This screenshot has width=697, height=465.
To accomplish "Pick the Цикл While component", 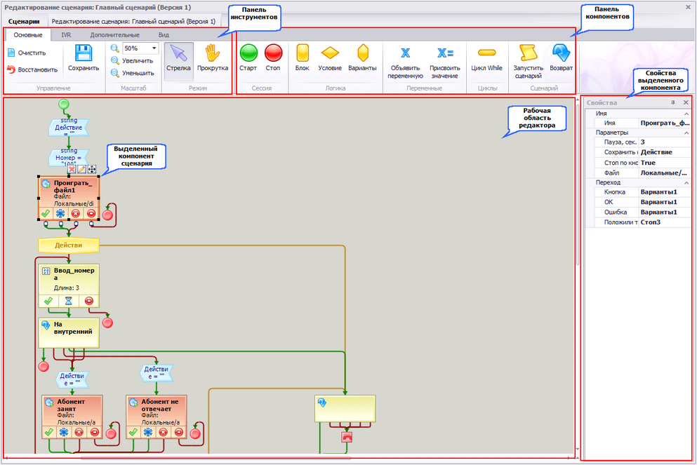I will (x=486, y=58).
